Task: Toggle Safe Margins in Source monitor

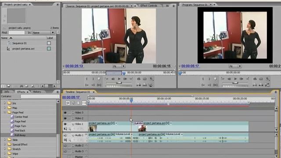Action: click(x=145, y=79)
